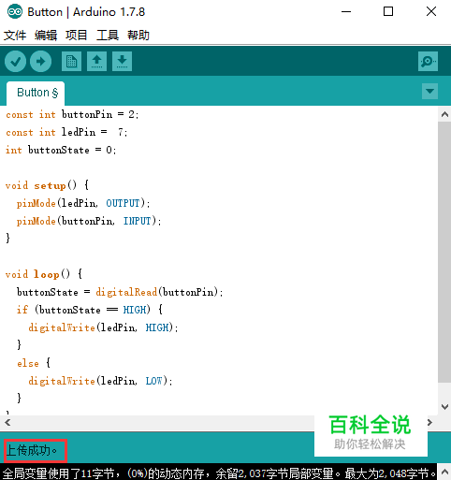
Task: Open the 帮助 menu
Action: point(138,35)
